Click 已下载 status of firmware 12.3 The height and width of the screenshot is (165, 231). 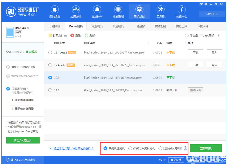click(x=171, y=78)
